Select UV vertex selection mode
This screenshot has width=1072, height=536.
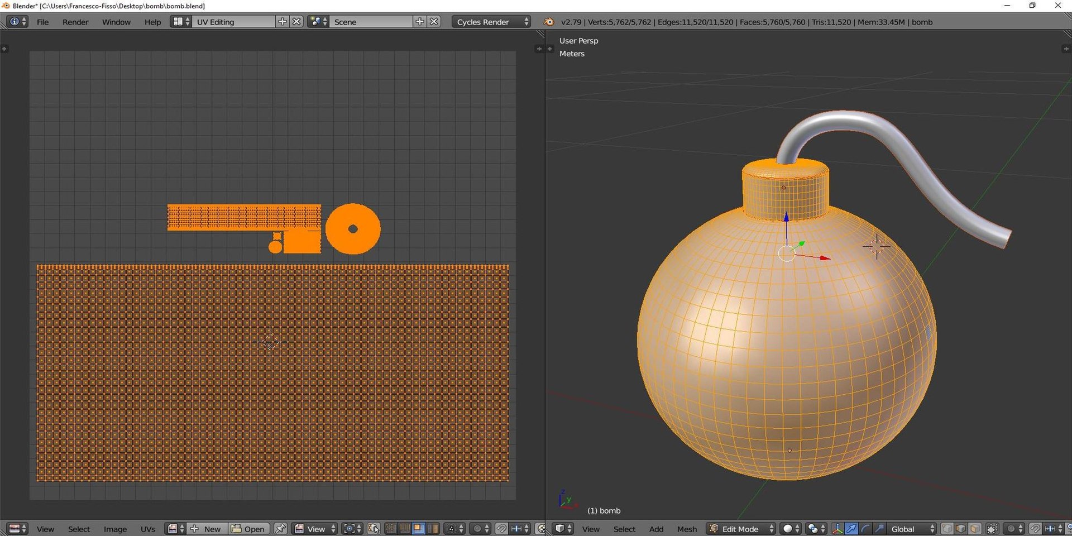coord(391,529)
